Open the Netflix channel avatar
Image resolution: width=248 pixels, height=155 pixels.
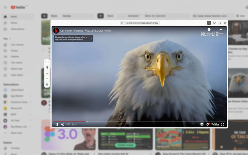click(x=56, y=31)
